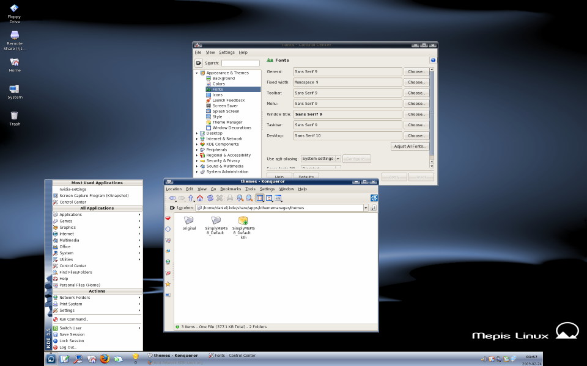Open Bookmarks heart tab in Konqueror sidebar
This screenshot has height=366, width=587.
click(168, 218)
